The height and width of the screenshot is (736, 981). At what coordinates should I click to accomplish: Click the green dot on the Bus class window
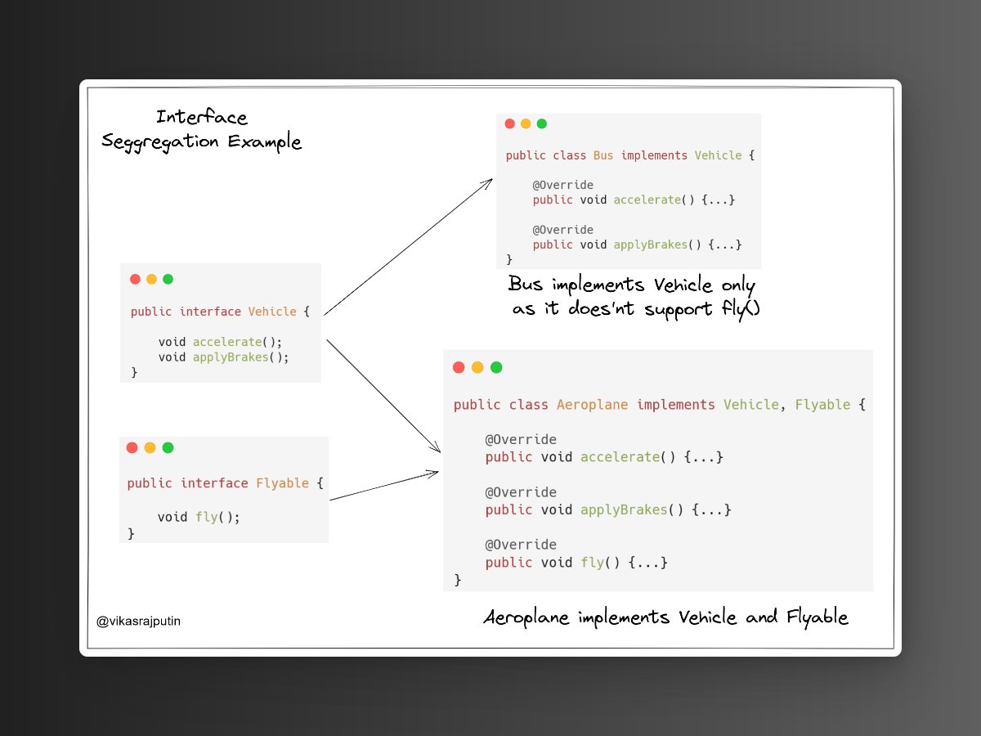pyautogui.click(x=542, y=123)
